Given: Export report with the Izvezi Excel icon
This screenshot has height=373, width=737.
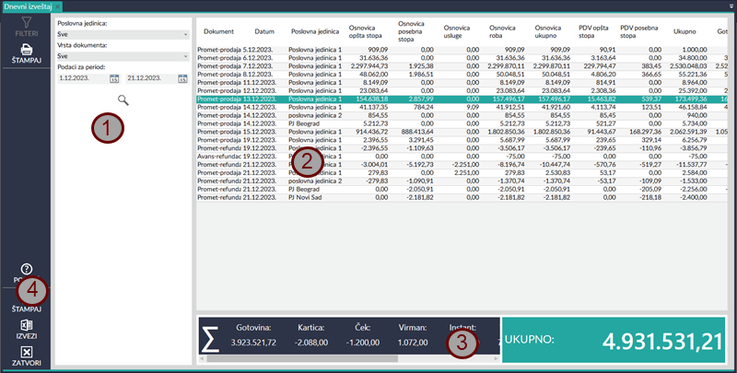Looking at the screenshot, I should pos(27,325).
